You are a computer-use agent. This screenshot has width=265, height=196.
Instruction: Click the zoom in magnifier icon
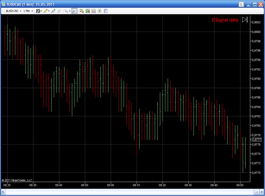click(x=53, y=11)
